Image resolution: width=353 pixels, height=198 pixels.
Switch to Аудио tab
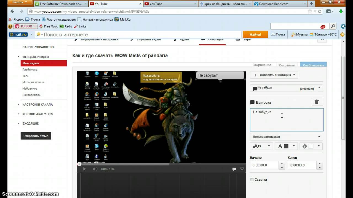(x=181, y=40)
